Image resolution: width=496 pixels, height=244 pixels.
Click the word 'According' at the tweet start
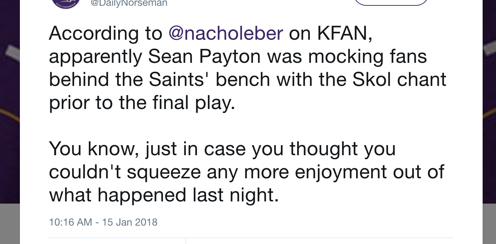94,34
